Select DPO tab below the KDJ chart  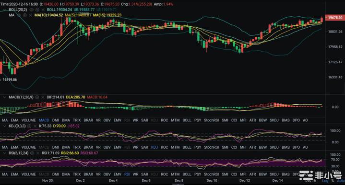click(x=296, y=147)
